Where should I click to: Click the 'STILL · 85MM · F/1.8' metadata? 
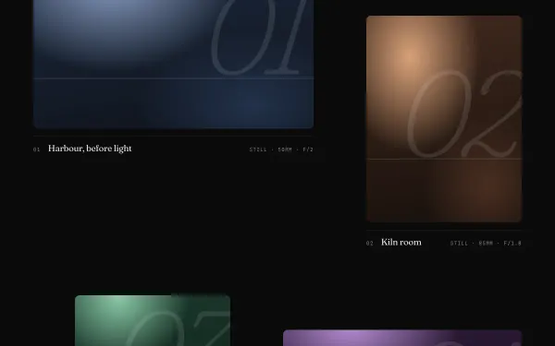click(486, 244)
